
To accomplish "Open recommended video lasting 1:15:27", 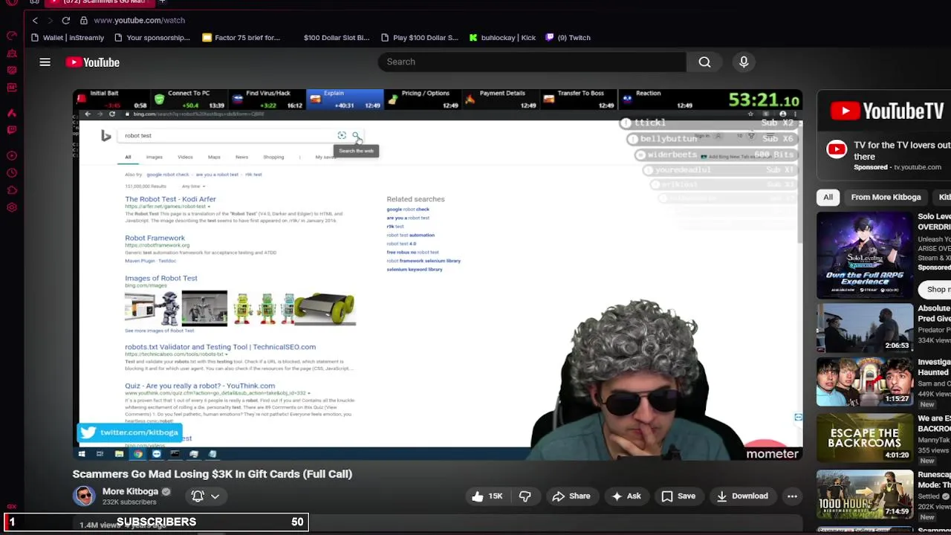I will click(x=865, y=381).
